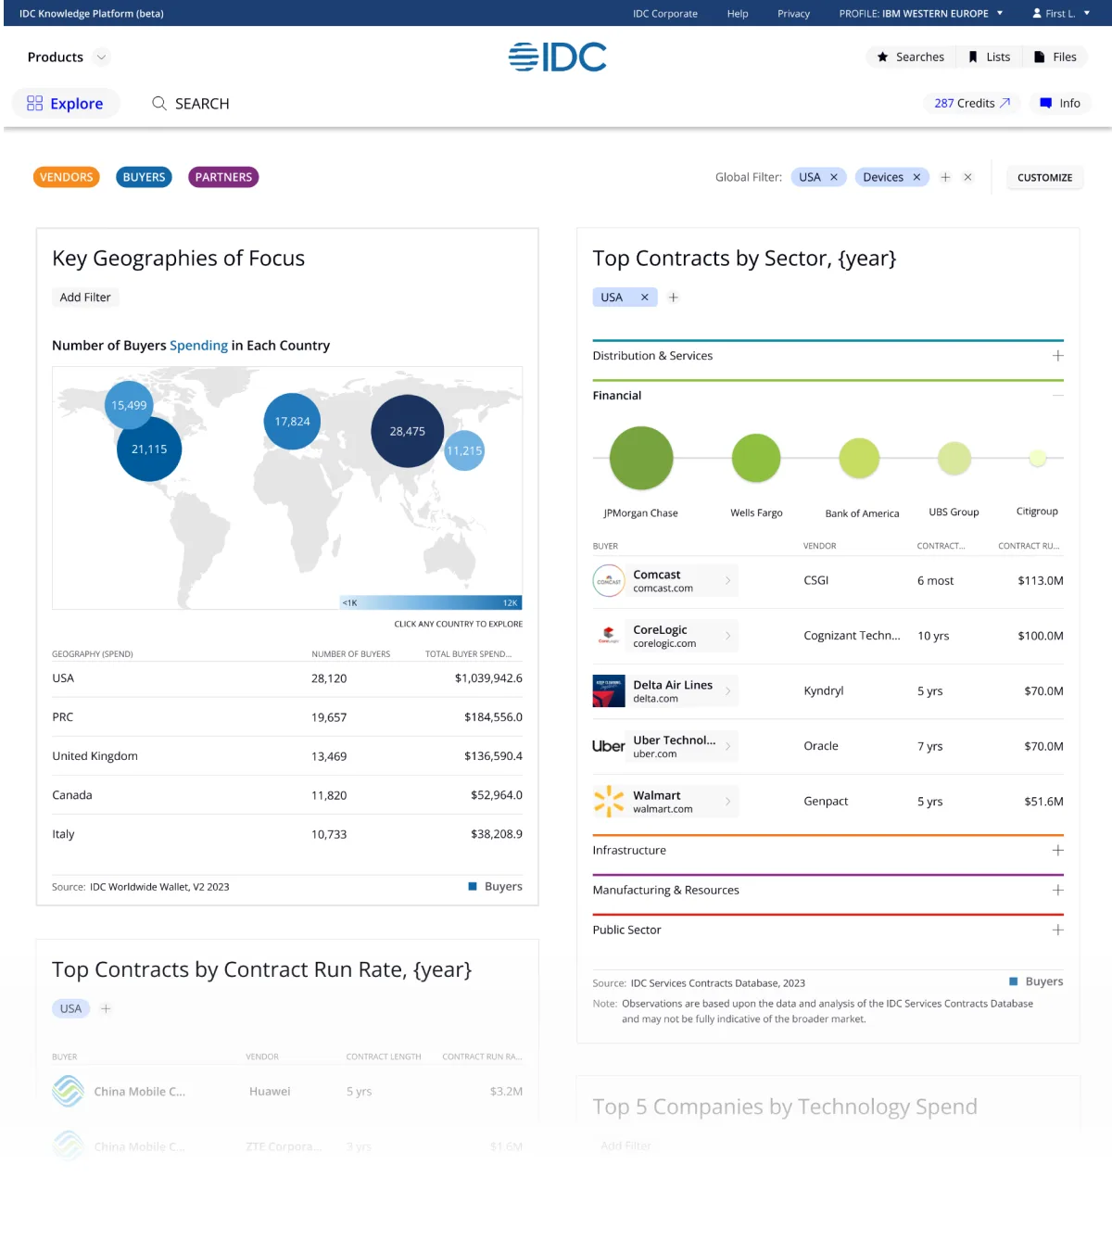Open starred Searches

[910, 57]
